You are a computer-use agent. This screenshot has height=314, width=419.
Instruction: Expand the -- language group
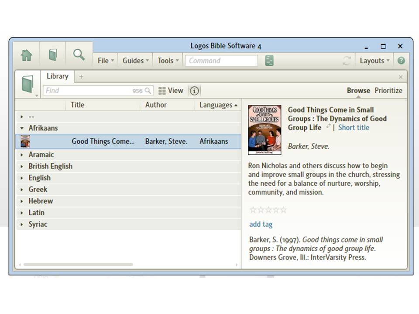point(22,117)
